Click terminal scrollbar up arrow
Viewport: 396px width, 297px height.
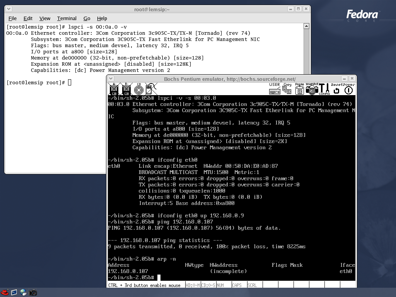[306, 26]
